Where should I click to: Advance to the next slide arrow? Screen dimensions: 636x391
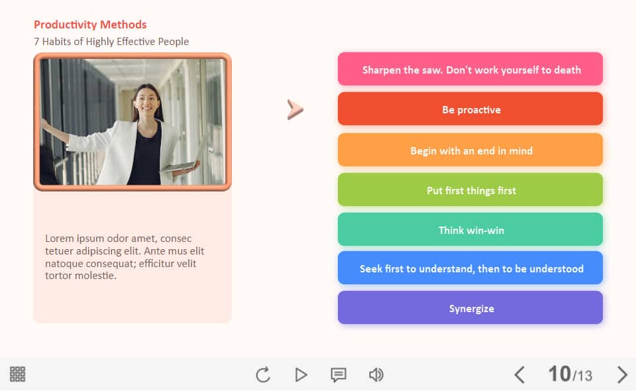[x=621, y=375]
